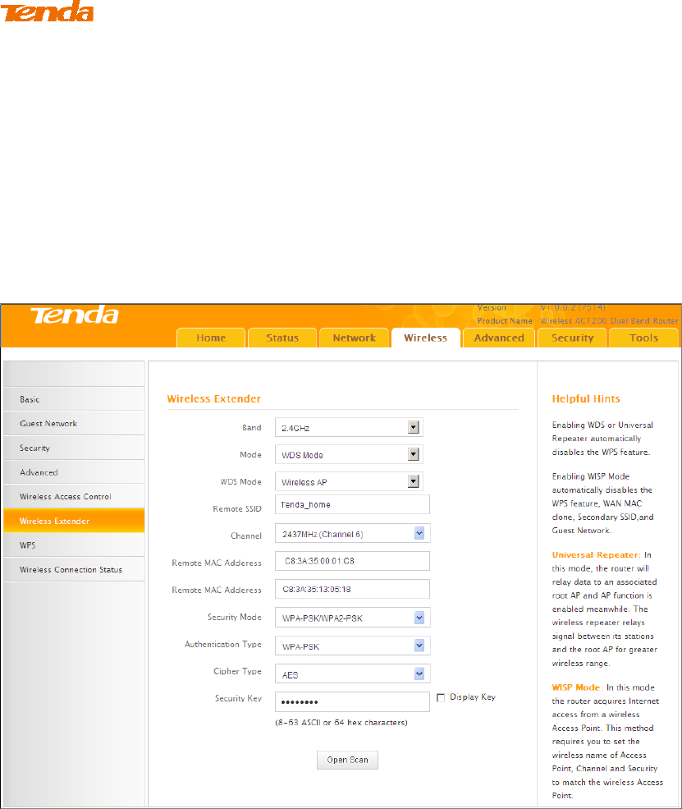Screen dimensions: 682x809
Task: Click the Remote SSID input field
Action: tap(352, 504)
